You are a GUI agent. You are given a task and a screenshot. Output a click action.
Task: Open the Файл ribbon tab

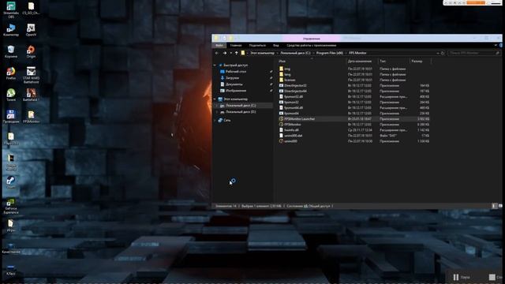(219, 46)
